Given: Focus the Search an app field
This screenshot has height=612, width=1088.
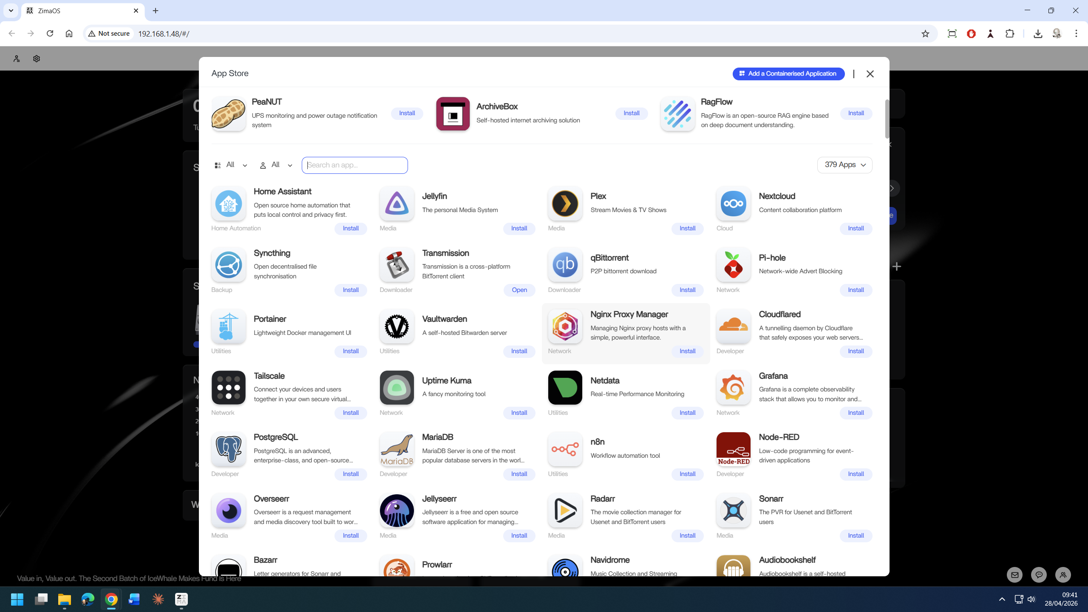Looking at the screenshot, I should pyautogui.click(x=354, y=165).
